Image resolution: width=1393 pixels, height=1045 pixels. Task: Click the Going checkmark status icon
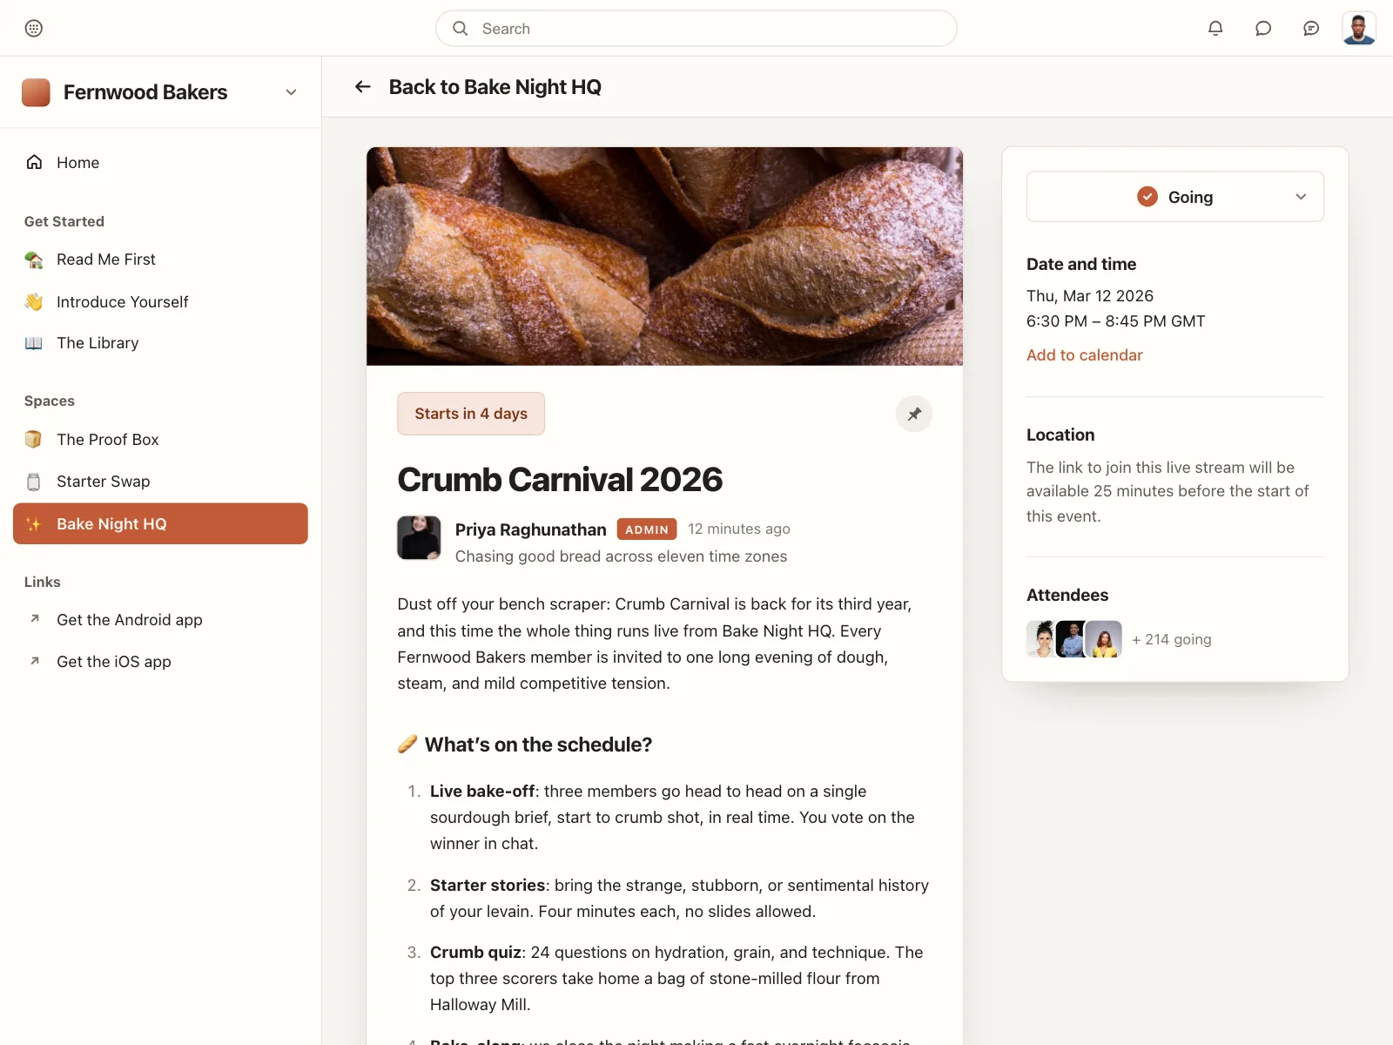pos(1147,197)
